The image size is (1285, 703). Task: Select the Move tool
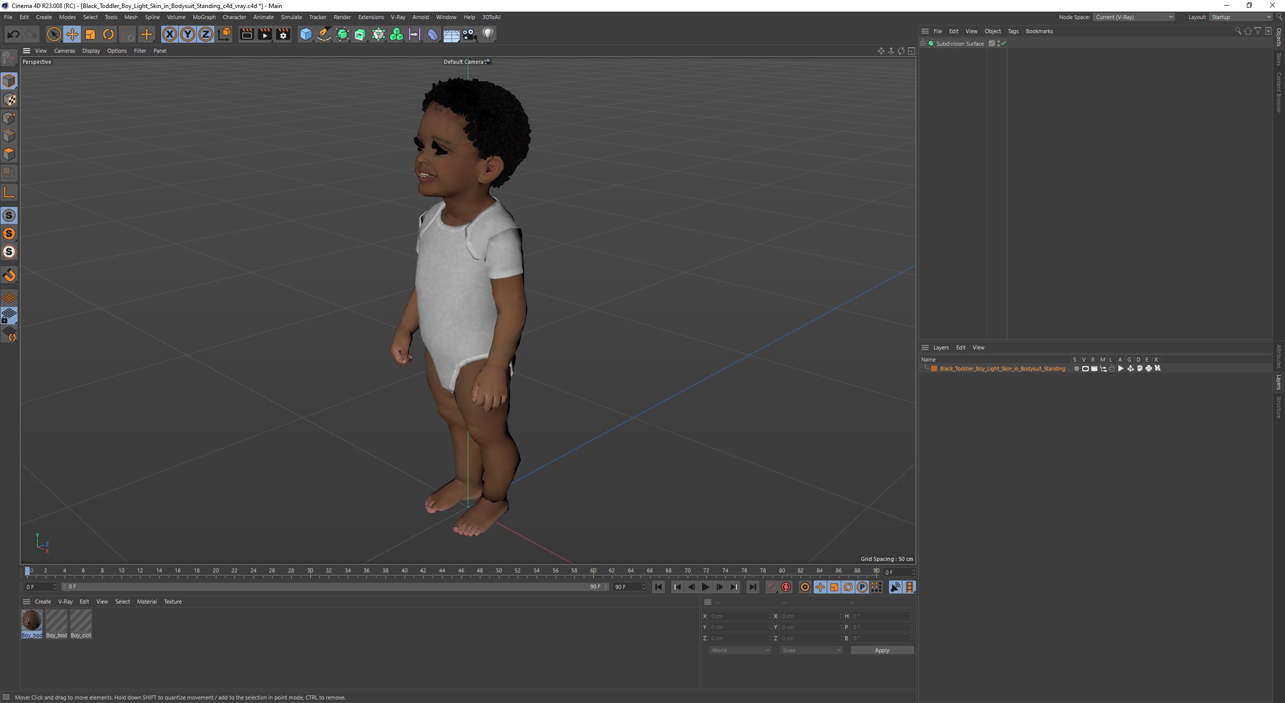tap(72, 34)
